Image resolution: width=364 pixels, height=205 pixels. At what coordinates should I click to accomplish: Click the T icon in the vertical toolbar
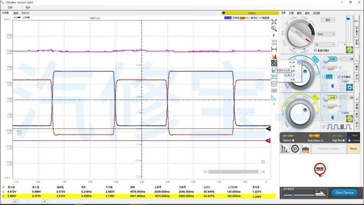click(274, 105)
